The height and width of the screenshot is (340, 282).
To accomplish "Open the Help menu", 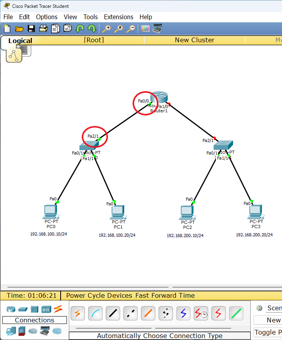I will coord(145,17).
